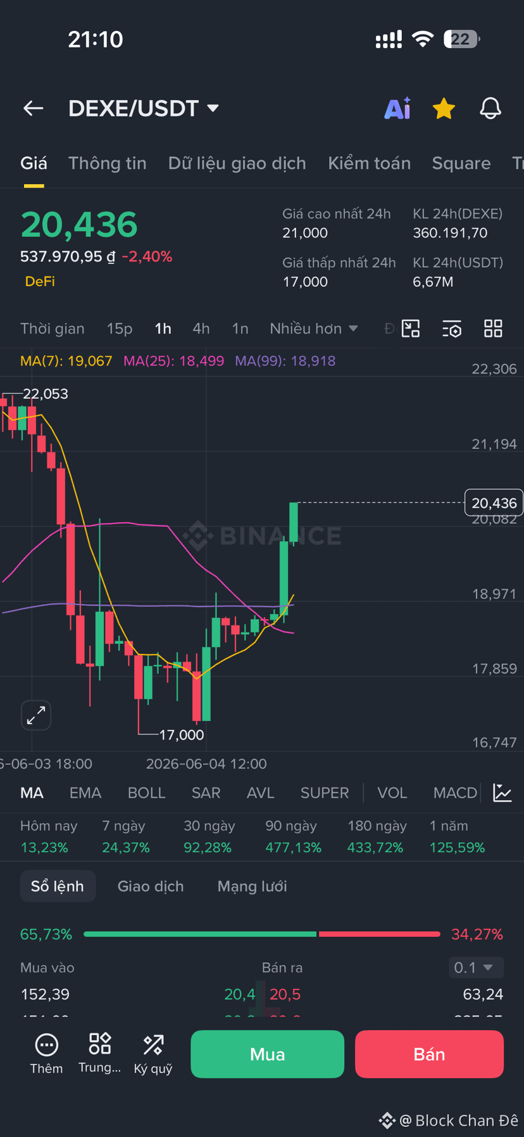Select the MA indicator
The width and height of the screenshot is (524, 1137).
pyautogui.click(x=32, y=793)
